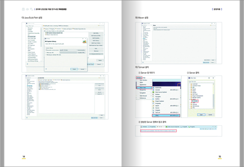This screenshot has height=167, width=244.
Task: Expand the JavaScript folder in Show View
Action: coord(190,84)
